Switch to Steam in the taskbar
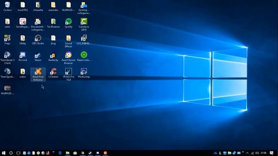The width and height of the screenshot is (278, 156). [90, 153]
